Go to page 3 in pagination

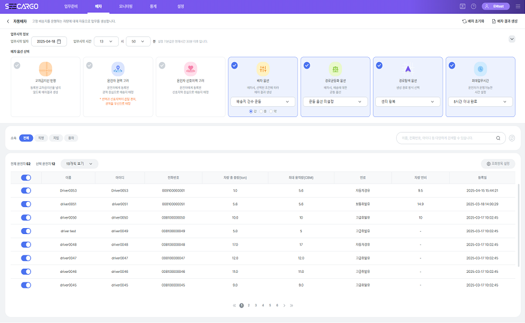[255, 305]
